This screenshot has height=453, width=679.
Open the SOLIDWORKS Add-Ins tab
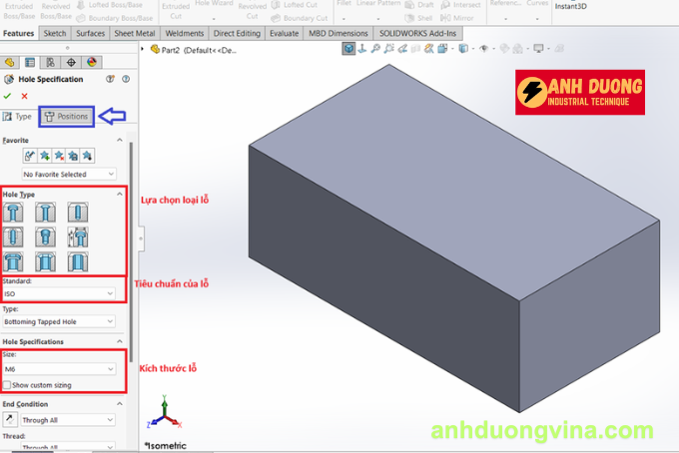[417, 33]
